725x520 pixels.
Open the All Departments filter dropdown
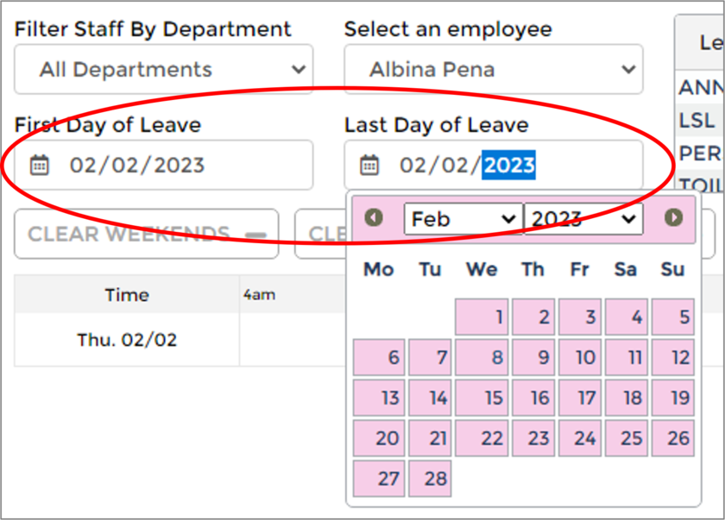[x=163, y=69]
